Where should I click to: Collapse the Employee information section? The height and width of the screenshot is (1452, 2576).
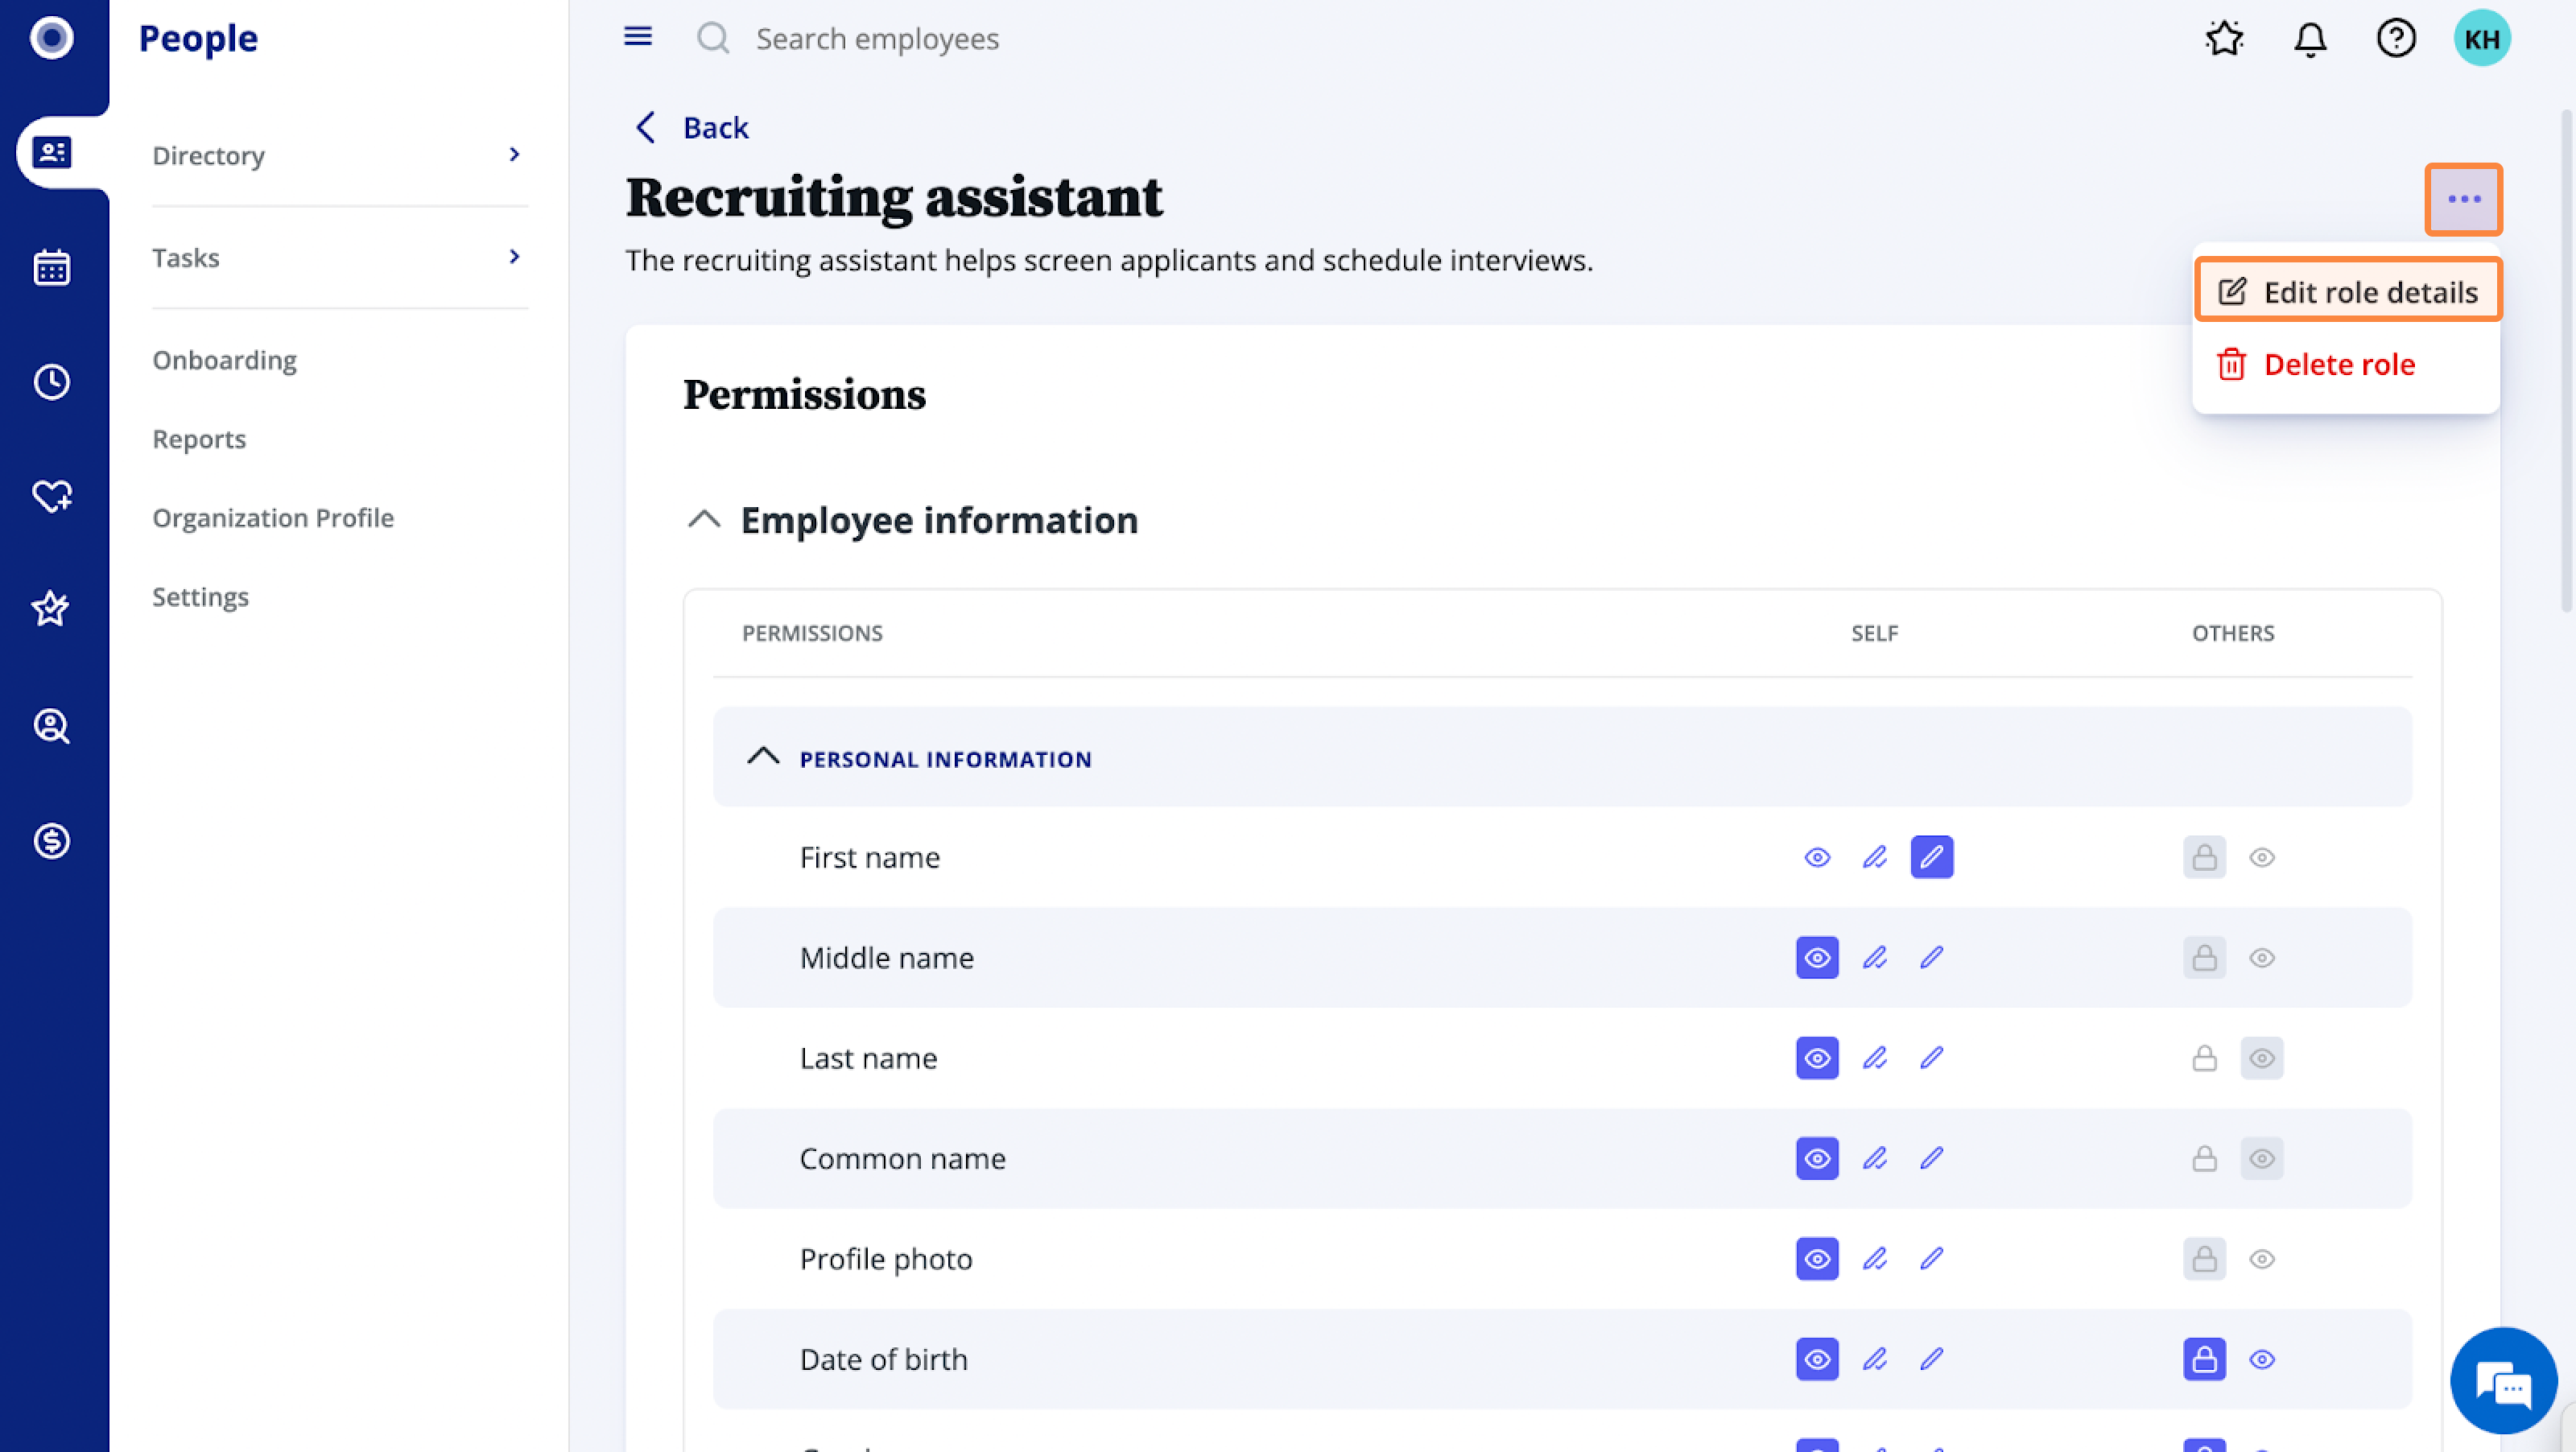[x=704, y=519]
